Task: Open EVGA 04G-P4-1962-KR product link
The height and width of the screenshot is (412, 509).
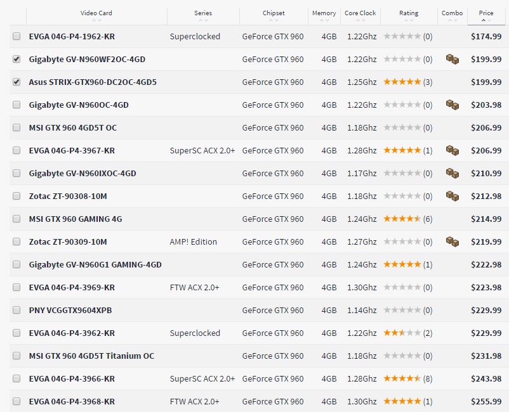Action: tap(72, 36)
